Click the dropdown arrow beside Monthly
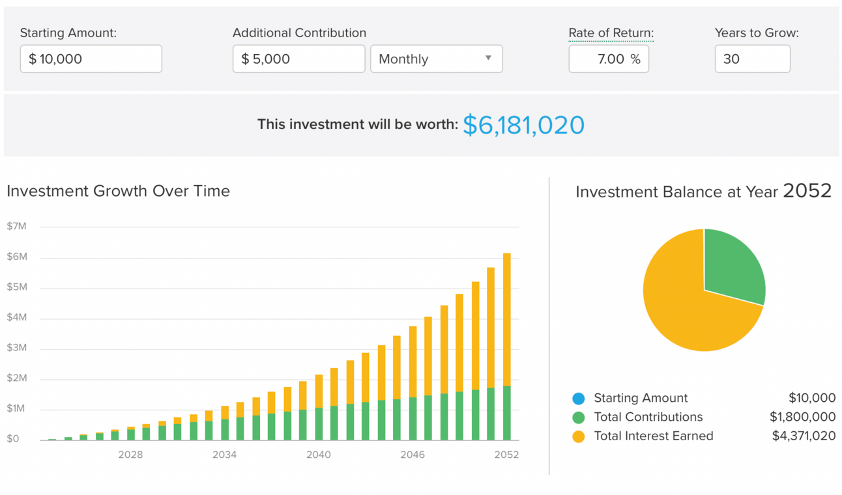Viewport: 842px width, 495px height. (x=488, y=59)
